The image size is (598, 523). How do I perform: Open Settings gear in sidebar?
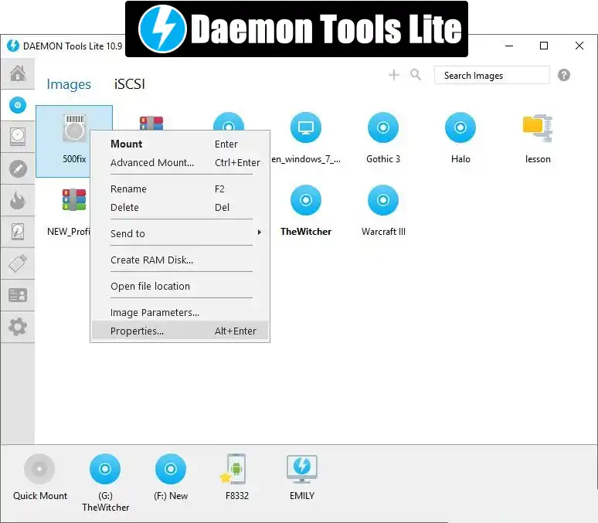[x=18, y=327]
